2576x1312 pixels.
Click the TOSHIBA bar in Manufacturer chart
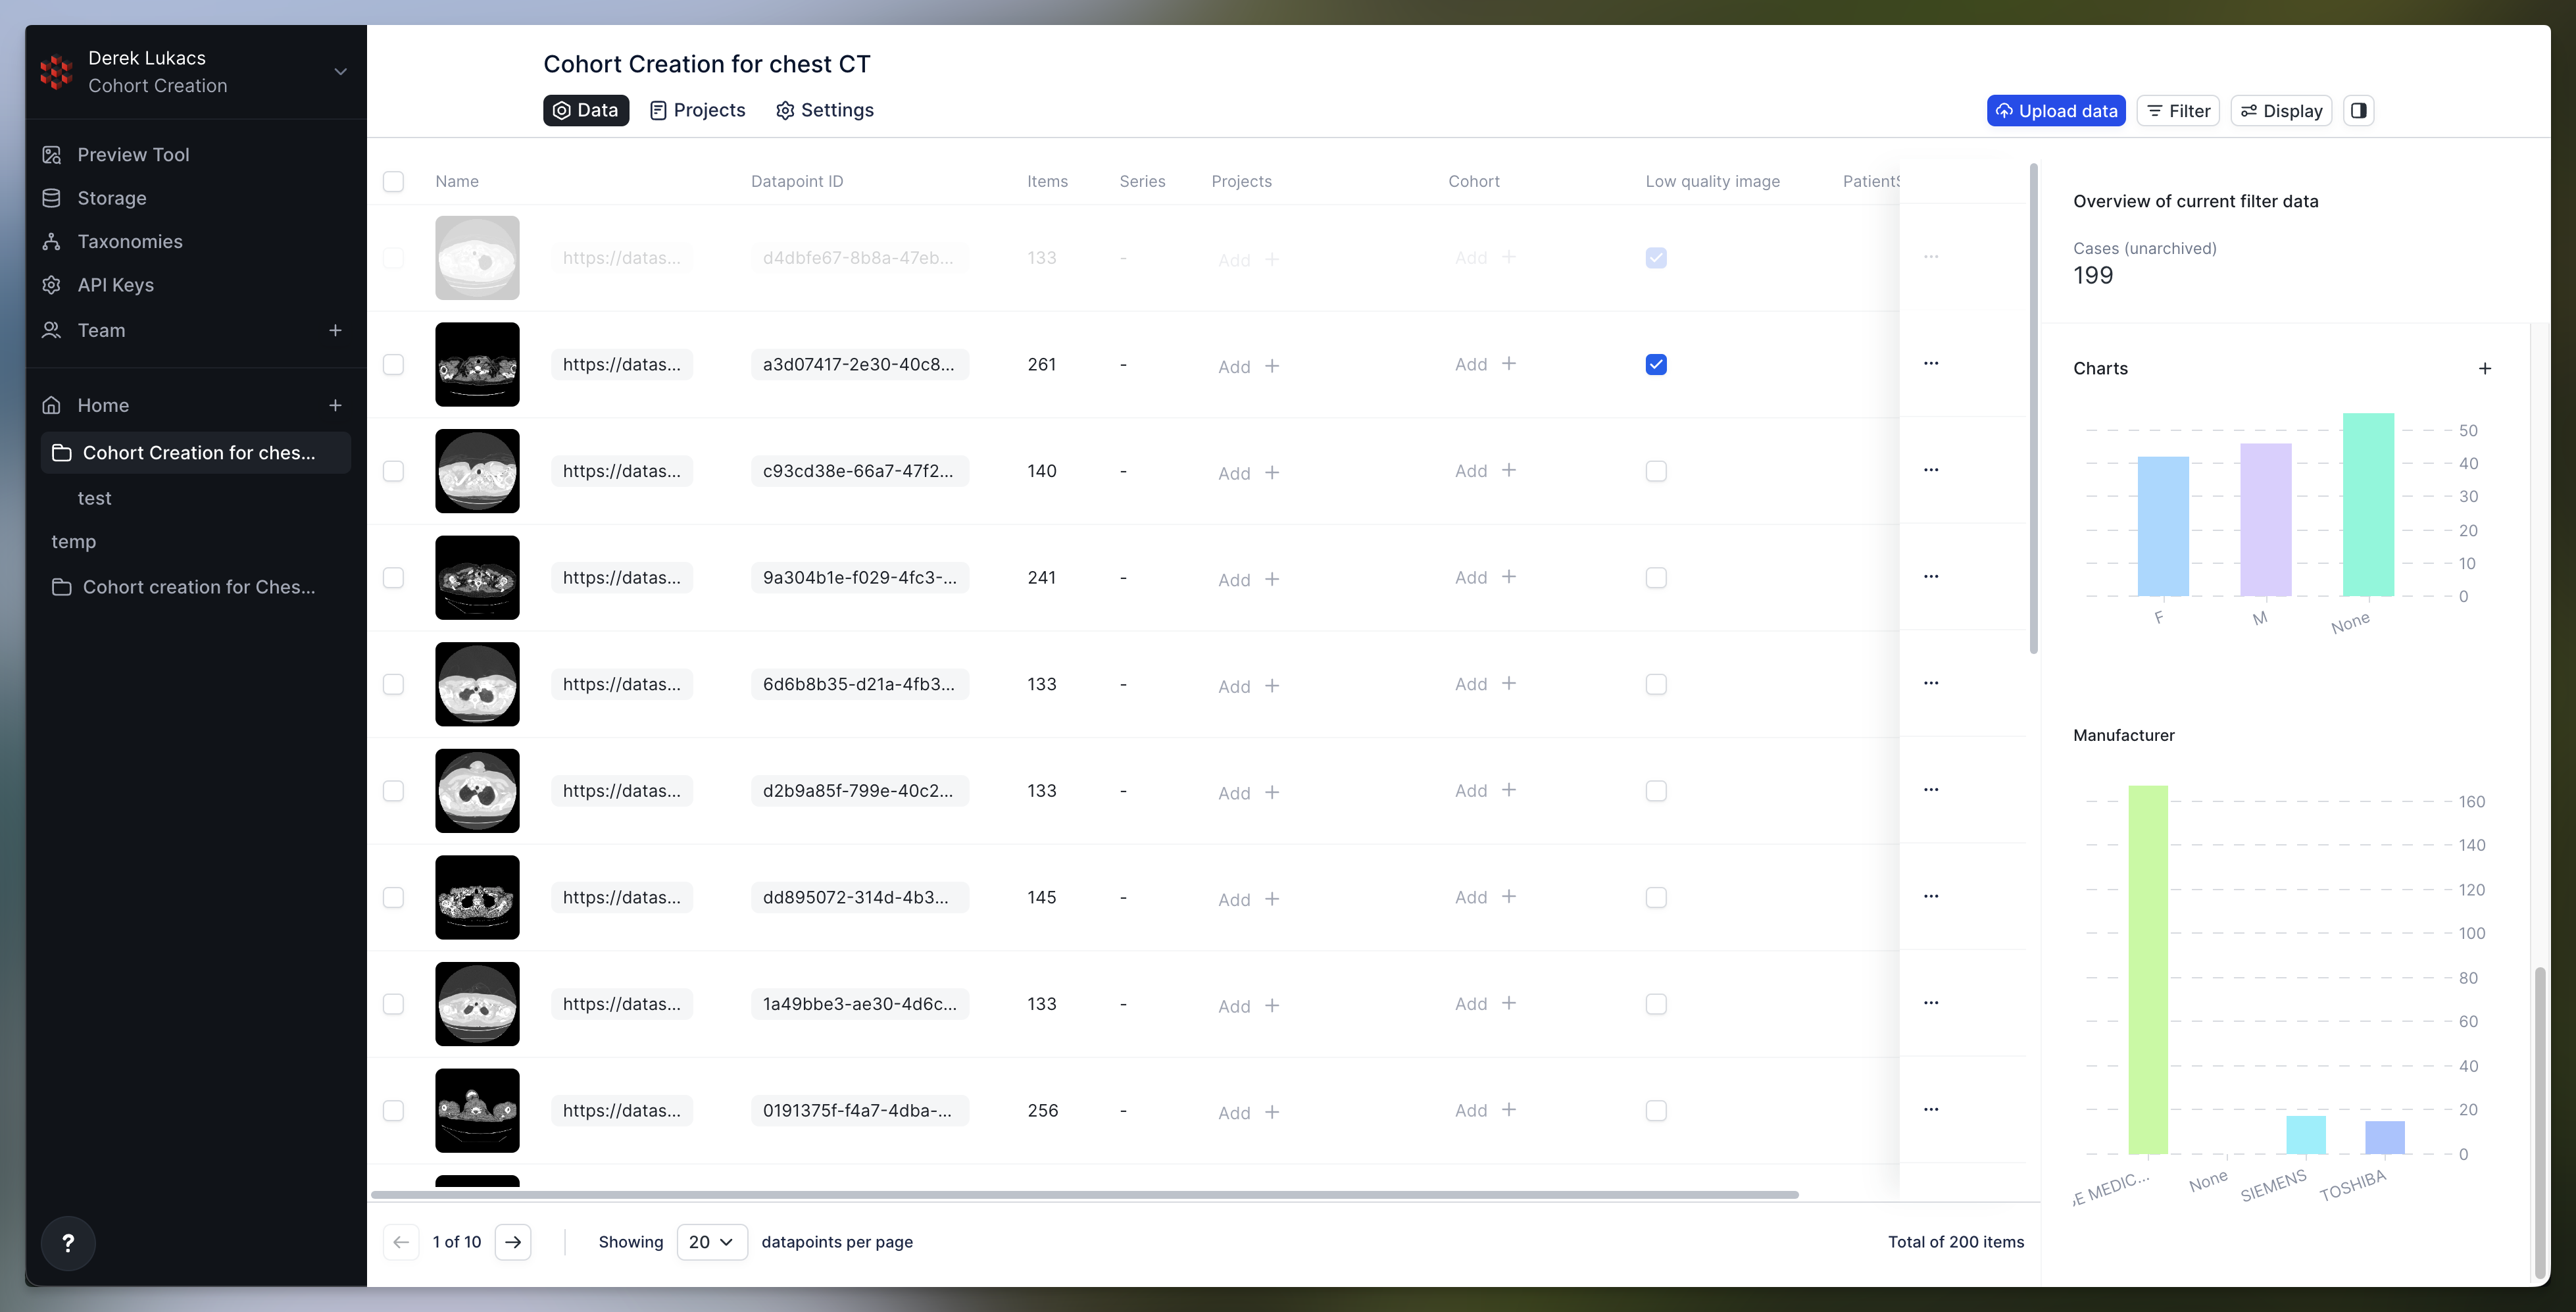pyautogui.click(x=2384, y=1137)
